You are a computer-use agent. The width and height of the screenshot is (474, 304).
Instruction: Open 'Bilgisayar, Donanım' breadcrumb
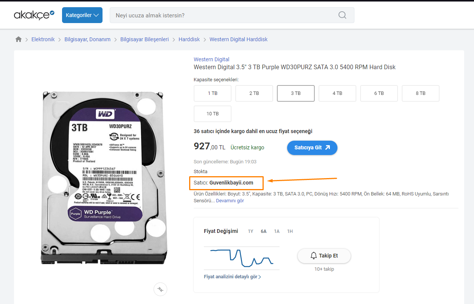point(87,39)
